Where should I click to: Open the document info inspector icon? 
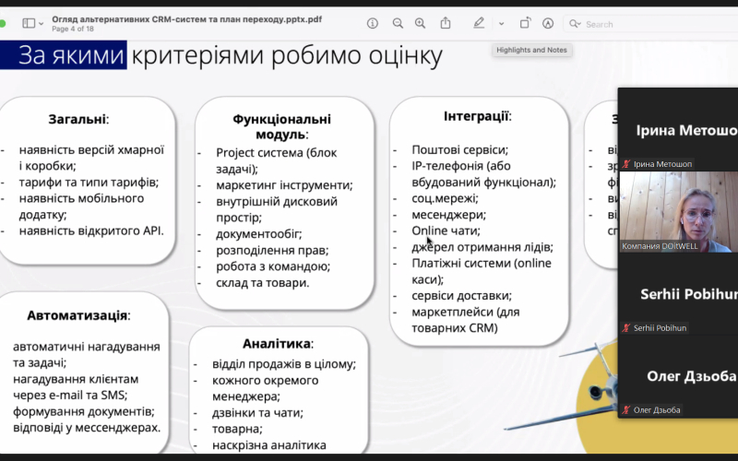click(373, 23)
